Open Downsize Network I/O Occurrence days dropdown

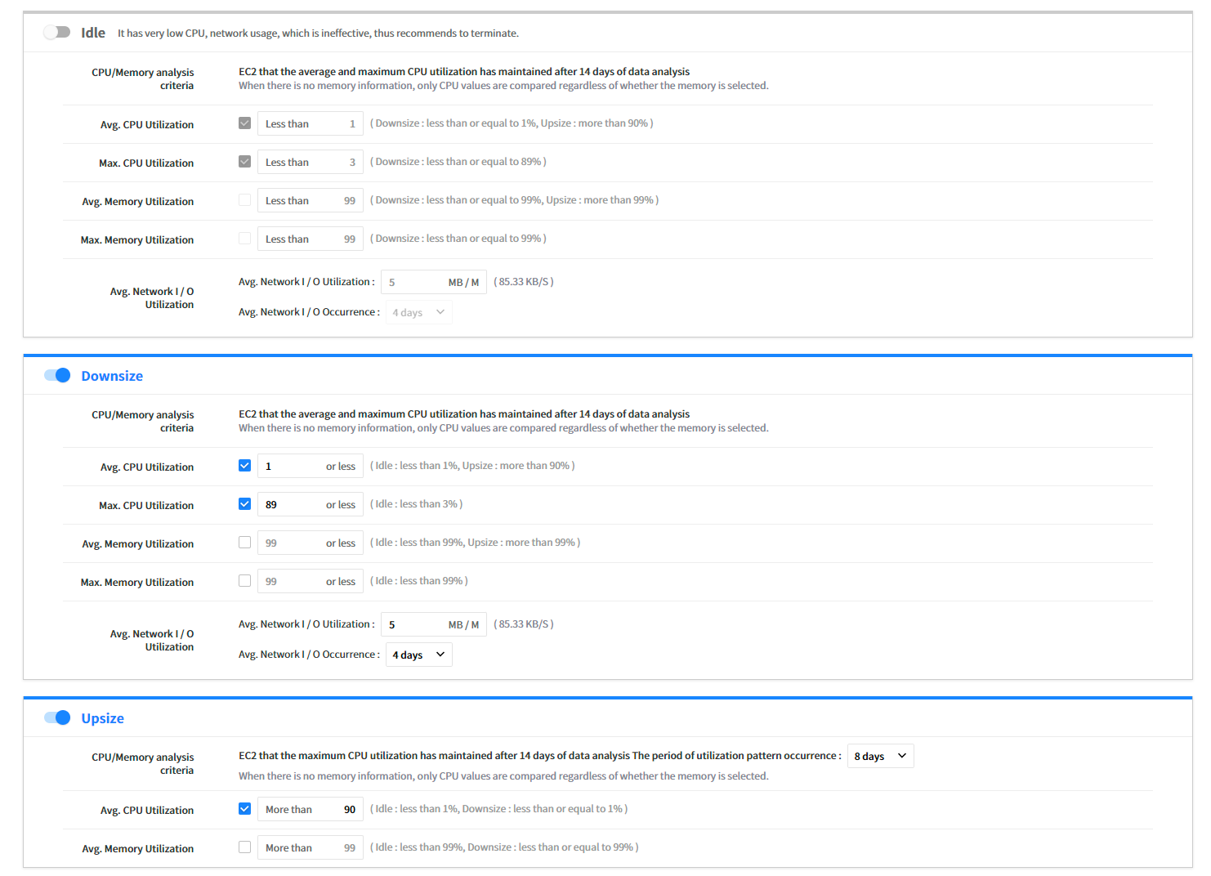pos(418,655)
